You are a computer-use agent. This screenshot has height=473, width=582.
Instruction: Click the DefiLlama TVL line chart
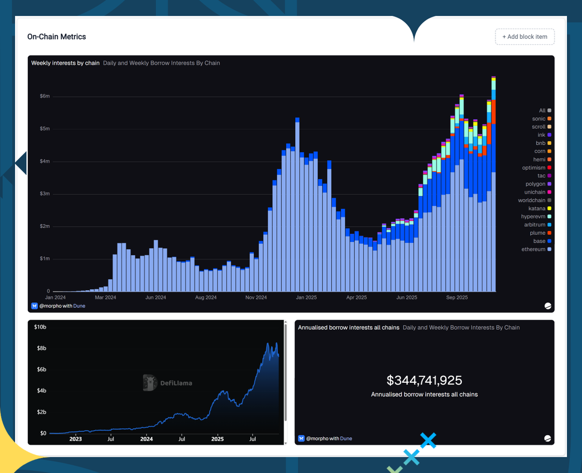click(x=164, y=388)
